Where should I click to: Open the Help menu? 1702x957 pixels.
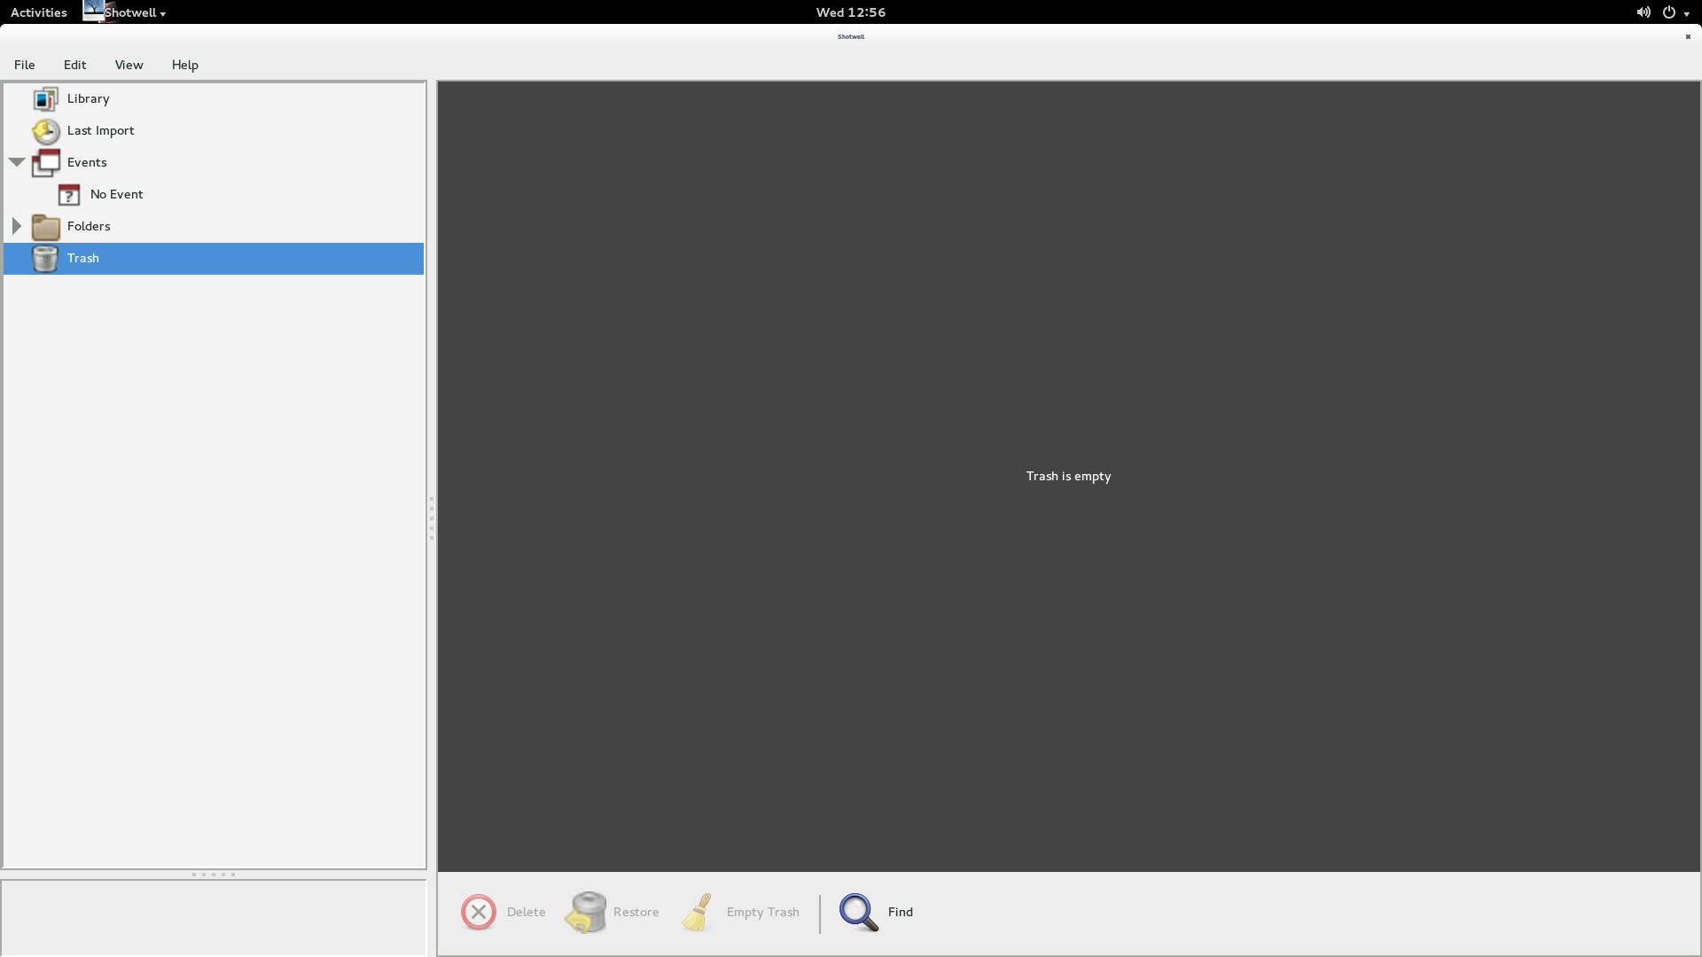point(184,65)
